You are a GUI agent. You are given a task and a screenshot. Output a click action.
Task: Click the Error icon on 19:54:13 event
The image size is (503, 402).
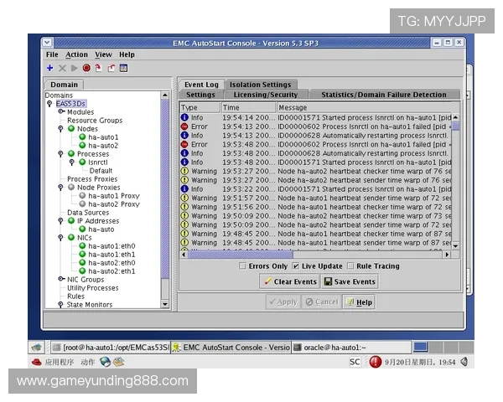[184, 126]
